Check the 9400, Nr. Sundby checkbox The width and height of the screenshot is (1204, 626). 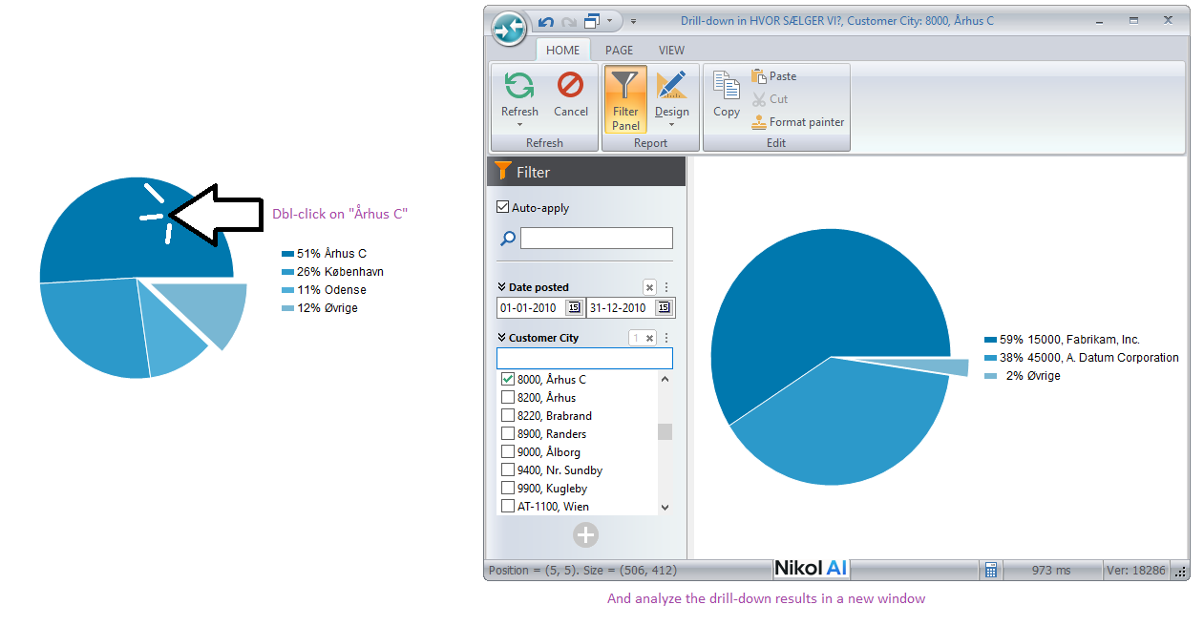tap(508, 469)
